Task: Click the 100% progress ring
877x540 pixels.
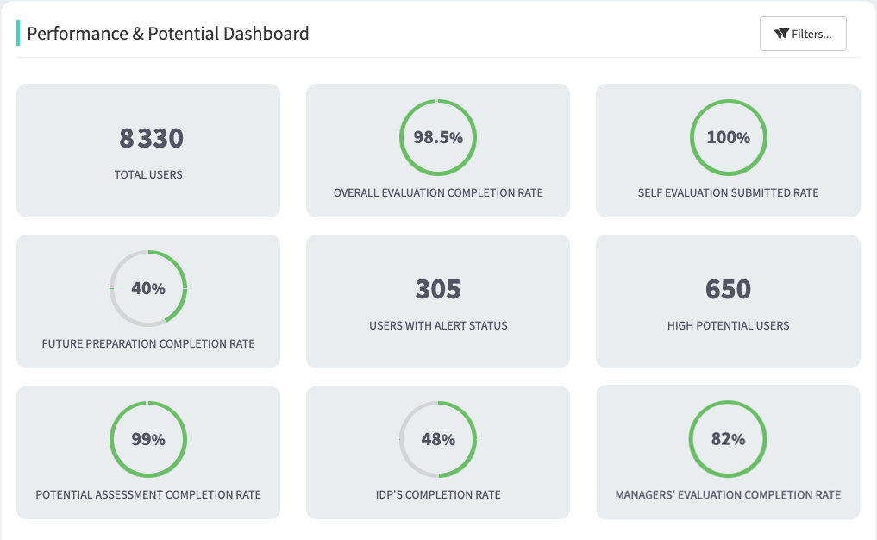Action: coord(728,138)
